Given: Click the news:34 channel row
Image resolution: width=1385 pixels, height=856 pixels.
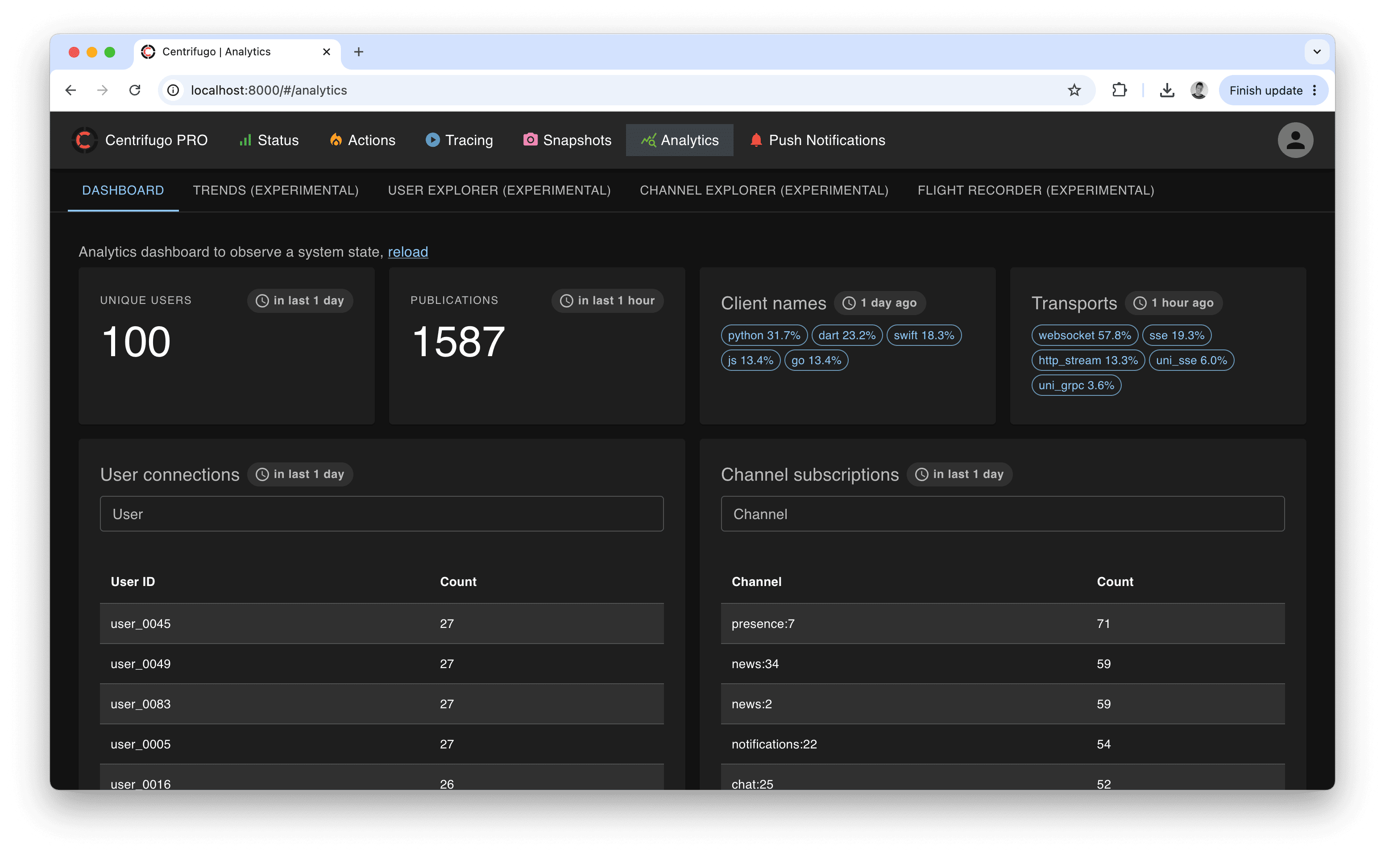Looking at the screenshot, I should tap(1002, 664).
